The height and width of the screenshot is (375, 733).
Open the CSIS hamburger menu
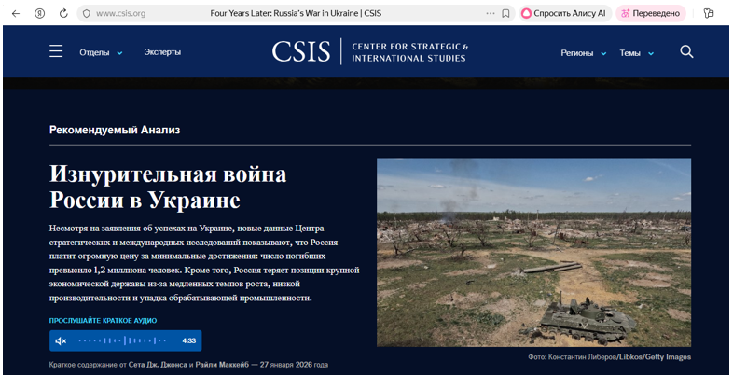coord(56,51)
